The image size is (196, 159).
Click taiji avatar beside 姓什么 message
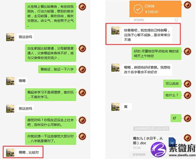point(188,95)
